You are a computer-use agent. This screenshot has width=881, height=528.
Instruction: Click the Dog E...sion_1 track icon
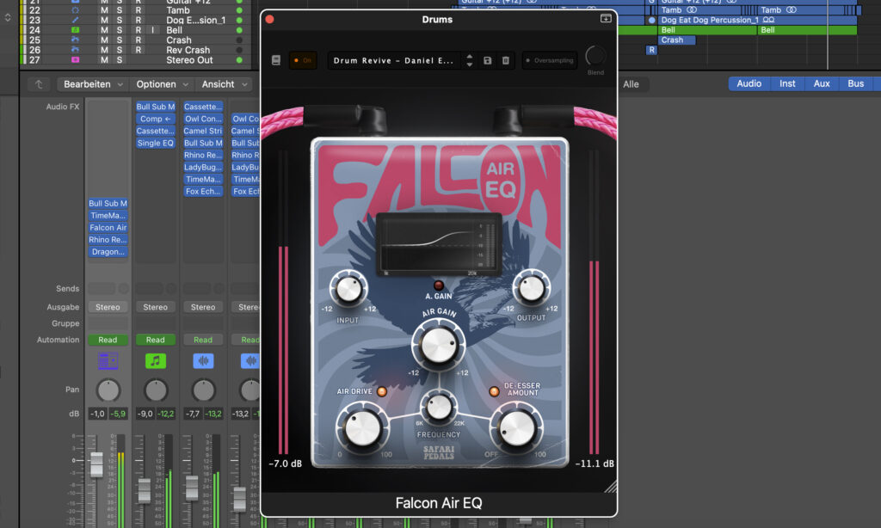pos(76,21)
